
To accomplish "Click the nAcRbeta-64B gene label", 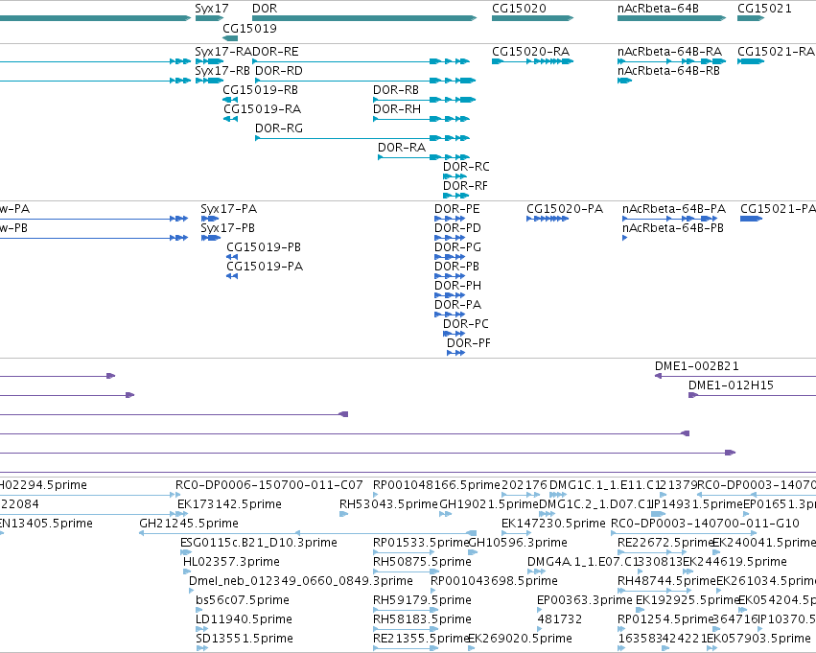I will [x=658, y=9].
